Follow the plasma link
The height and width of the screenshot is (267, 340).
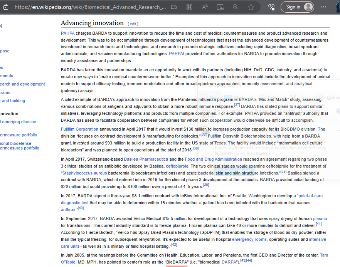tap(320, 219)
